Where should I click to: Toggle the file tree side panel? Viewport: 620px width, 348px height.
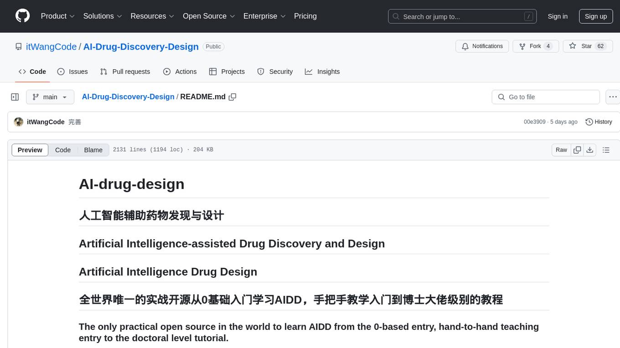coord(15,97)
